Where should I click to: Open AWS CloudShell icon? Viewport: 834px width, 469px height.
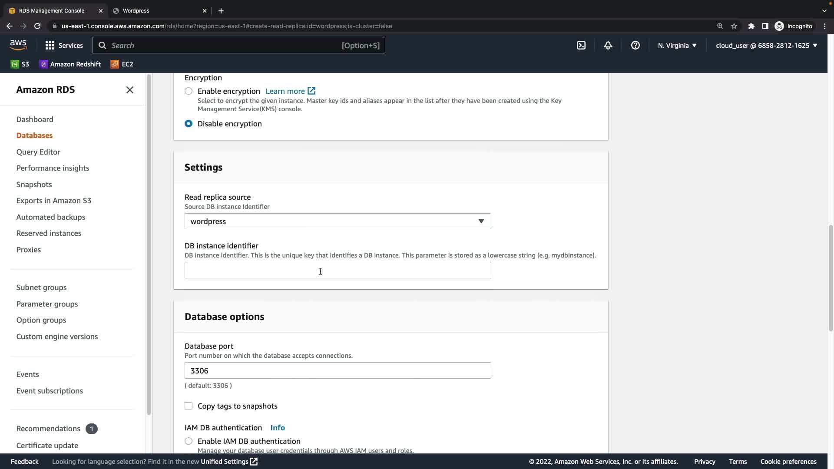click(581, 46)
